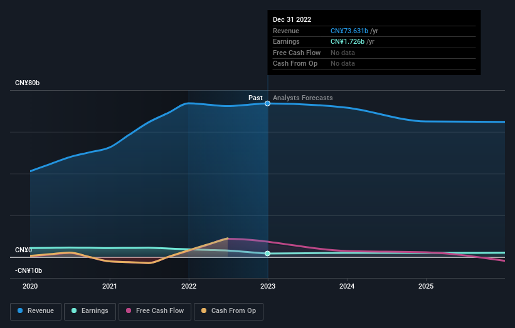
Task: Click the 2025 x-axis label
Action: 426,287
